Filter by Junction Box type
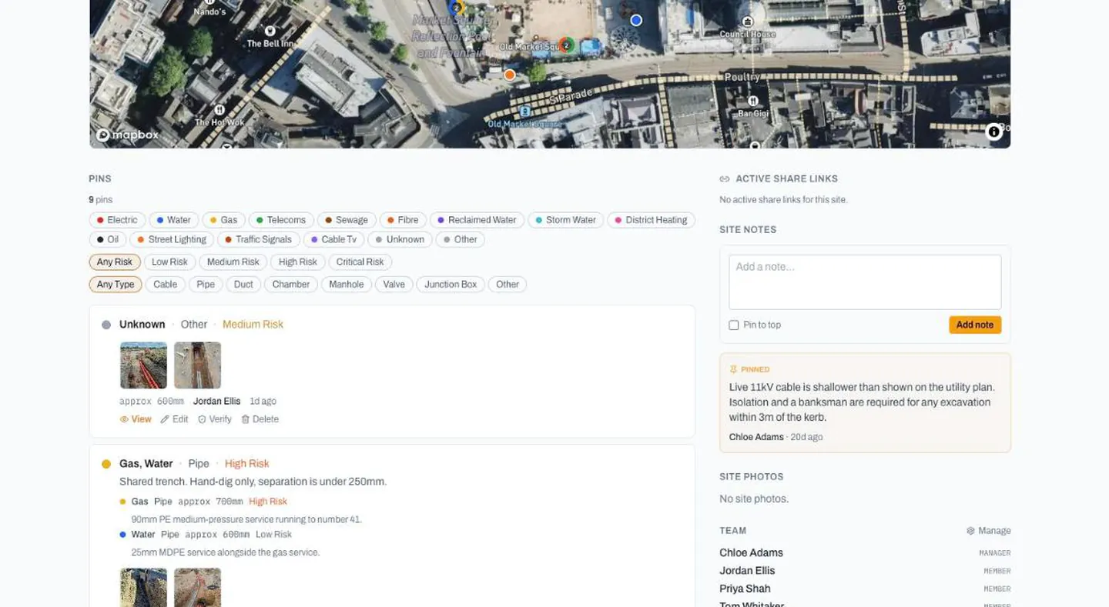The height and width of the screenshot is (607, 1109). coord(451,284)
